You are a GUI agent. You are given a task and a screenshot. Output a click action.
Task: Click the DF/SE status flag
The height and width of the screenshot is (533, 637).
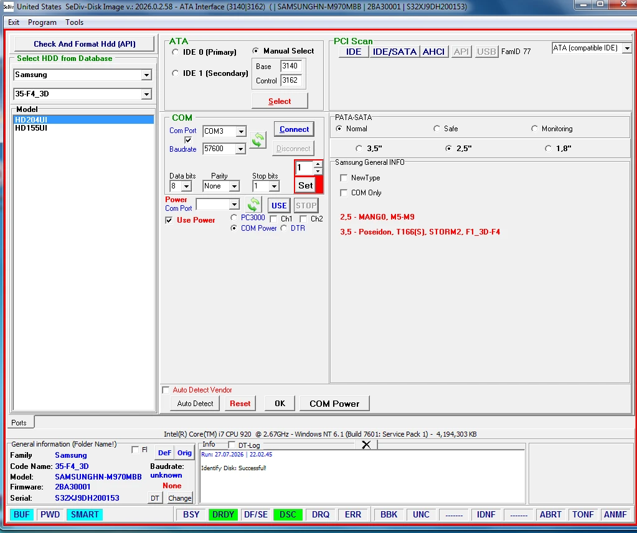click(255, 514)
